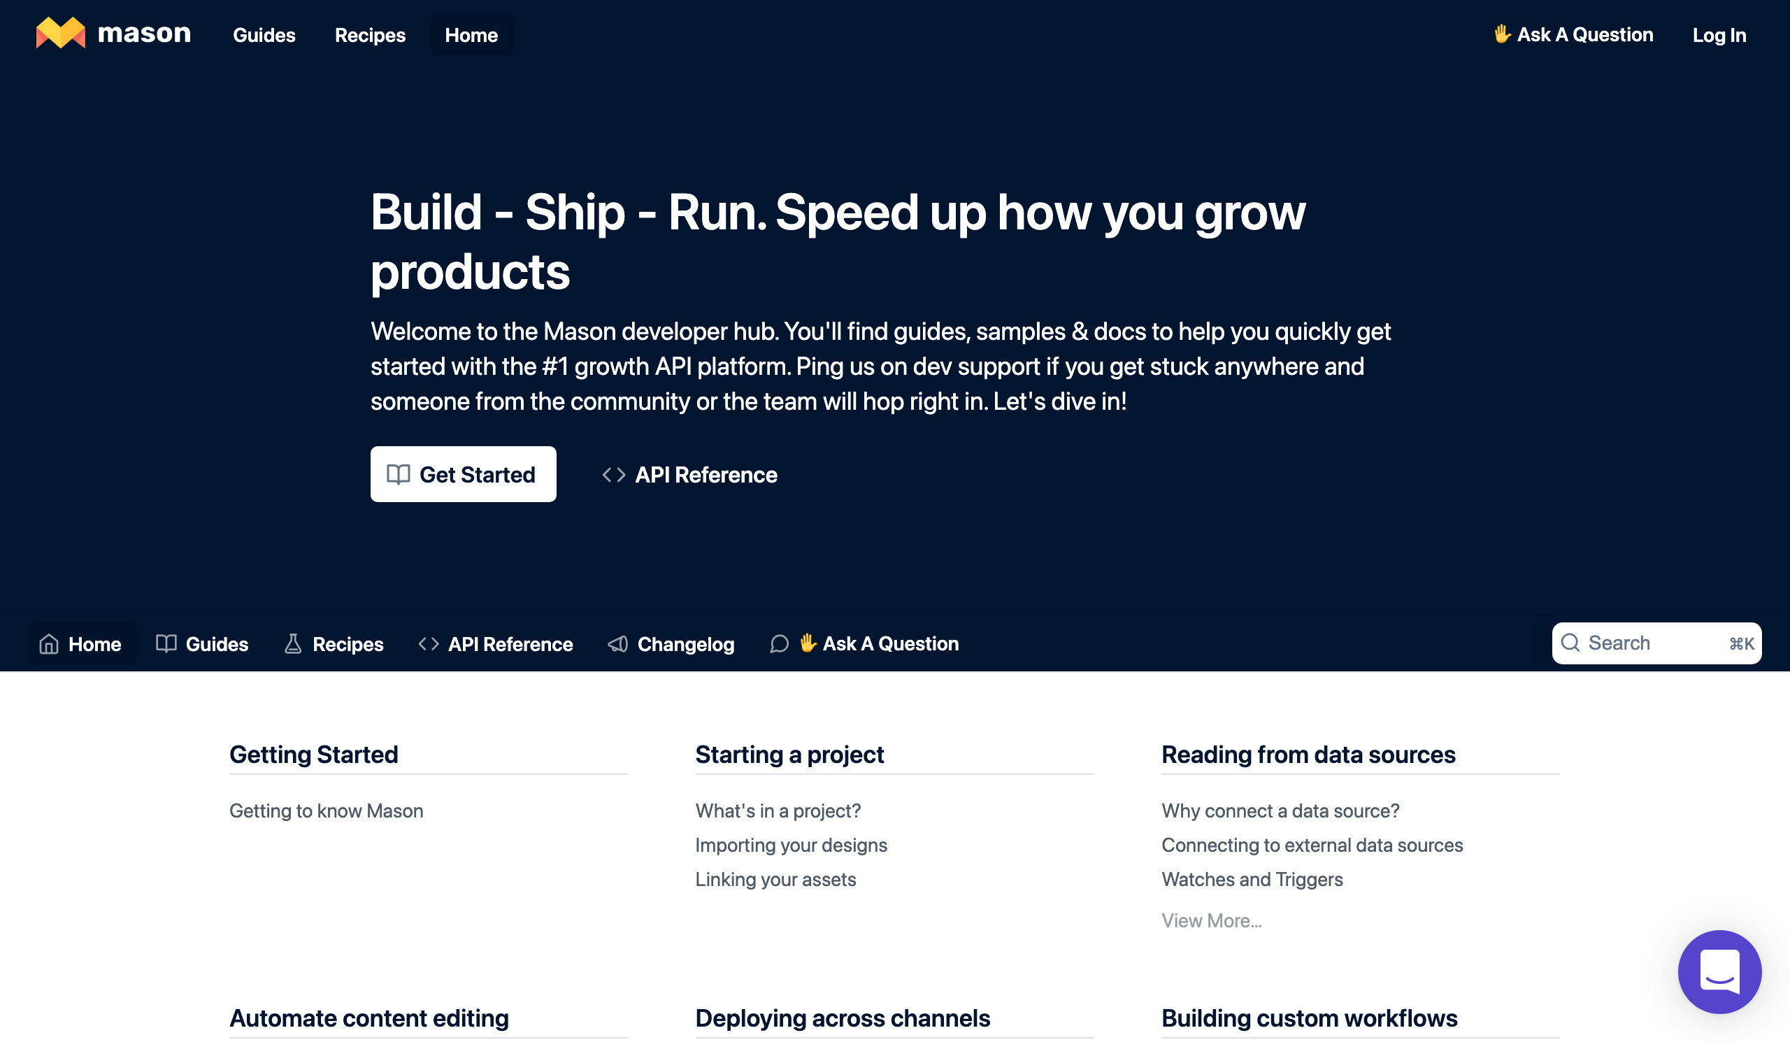Open the Getting Started section heading

tap(314, 754)
